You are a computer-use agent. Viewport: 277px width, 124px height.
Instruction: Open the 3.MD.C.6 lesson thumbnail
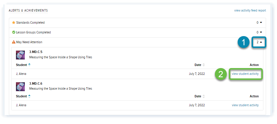[20, 86]
